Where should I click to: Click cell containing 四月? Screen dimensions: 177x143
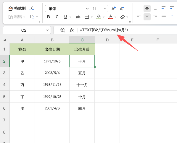pyautogui.click(x=82, y=108)
